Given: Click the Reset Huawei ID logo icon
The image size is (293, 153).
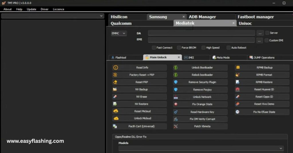Looking at the screenshot, I should [x=237, y=89].
